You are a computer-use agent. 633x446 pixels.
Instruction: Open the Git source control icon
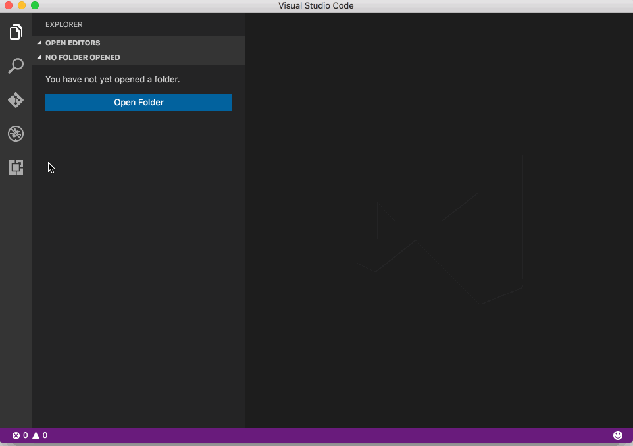(16, 100)
